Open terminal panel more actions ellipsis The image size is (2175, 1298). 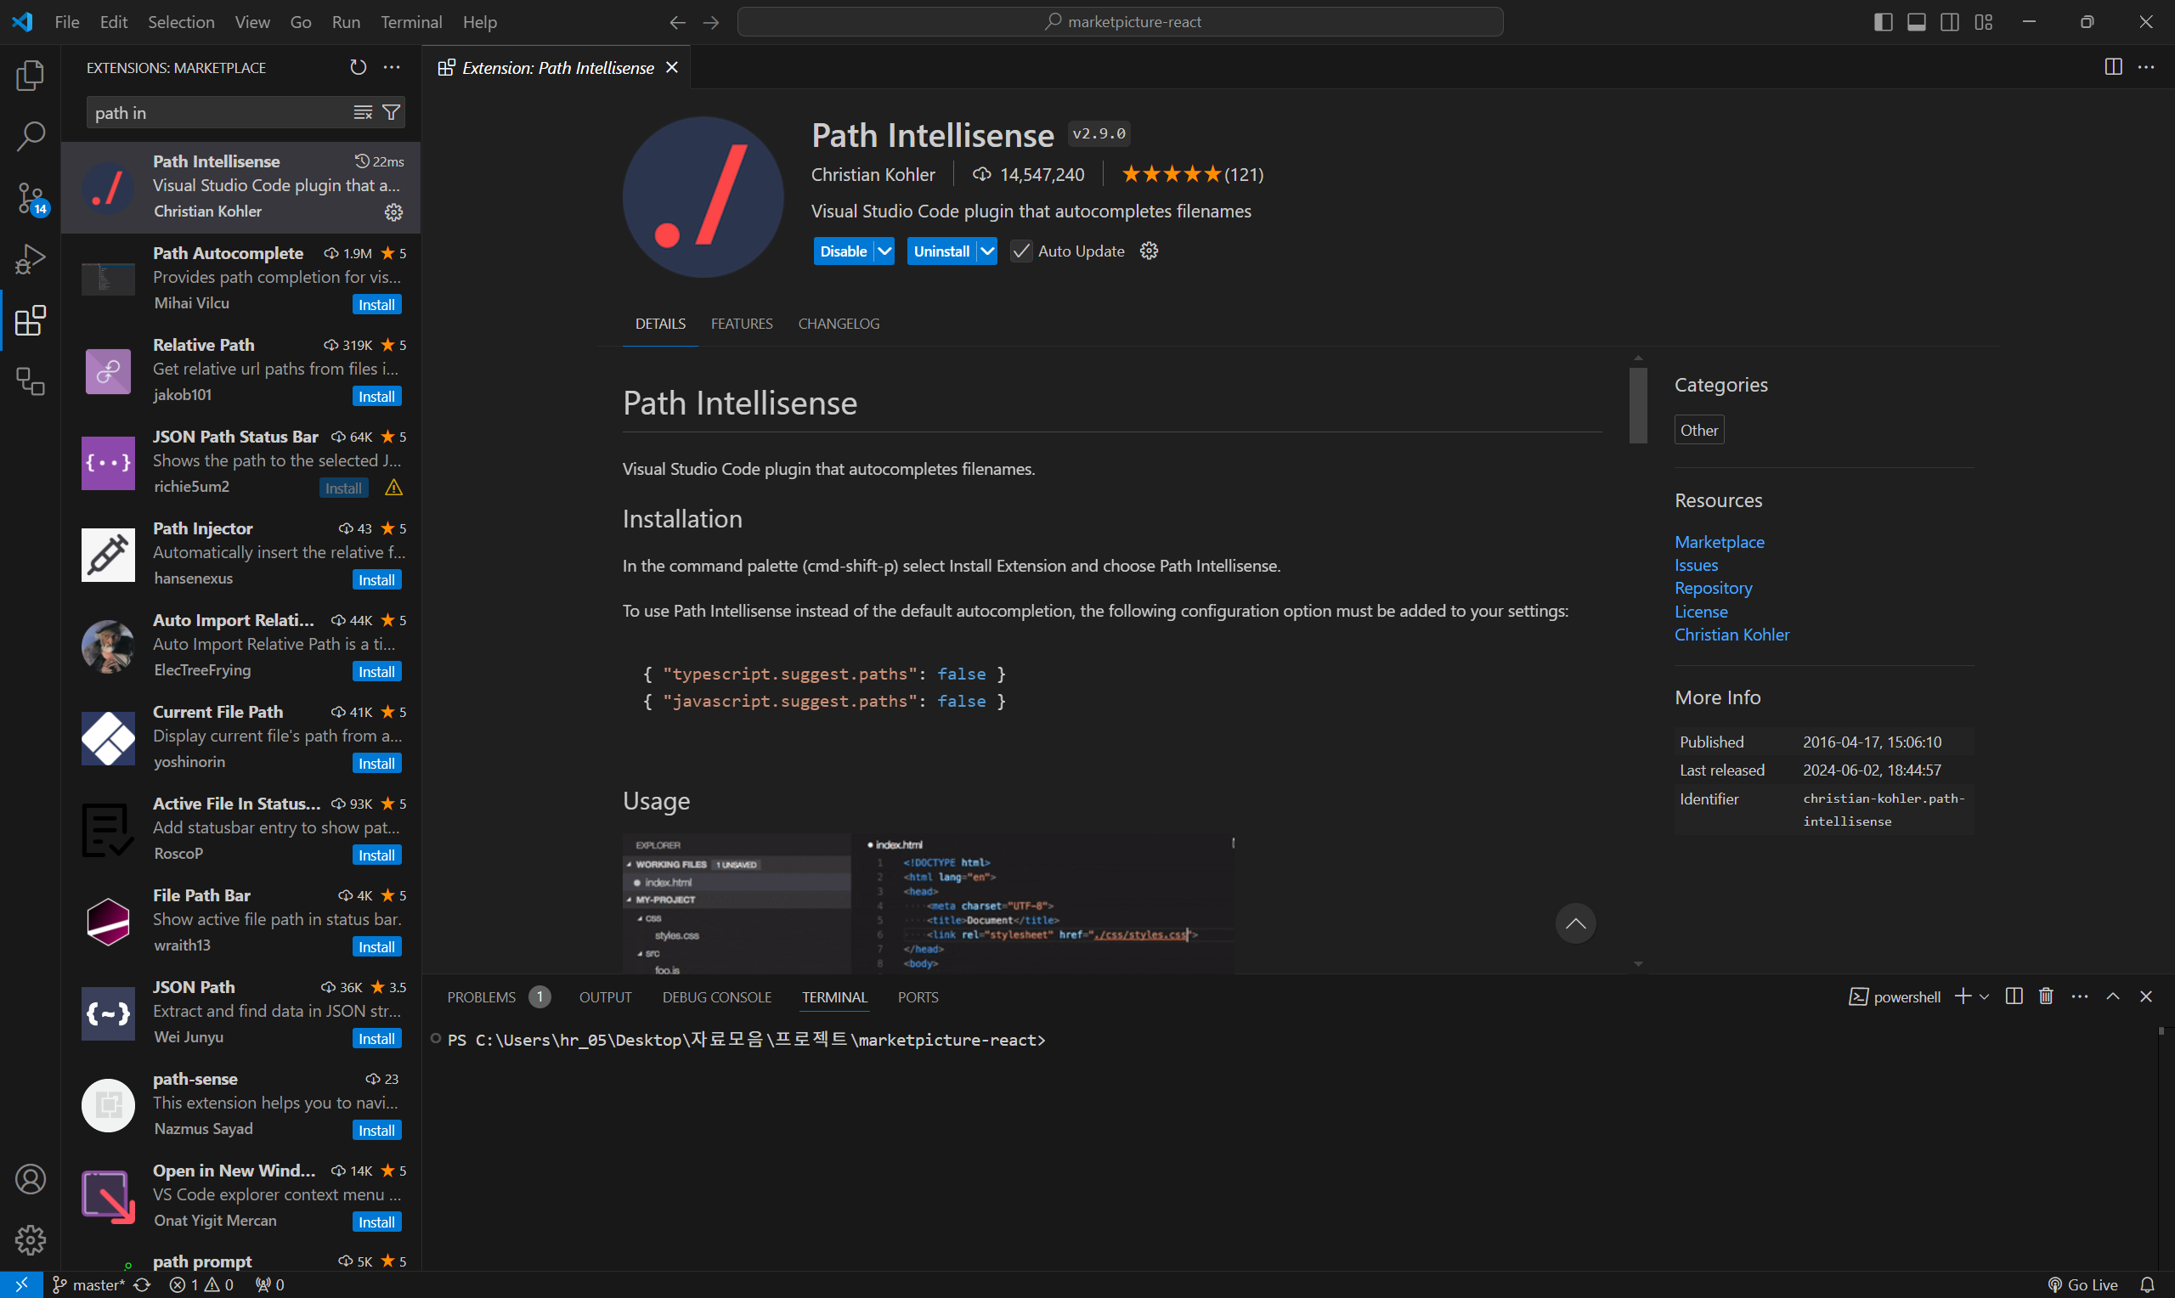click(x=2080, y=996)
